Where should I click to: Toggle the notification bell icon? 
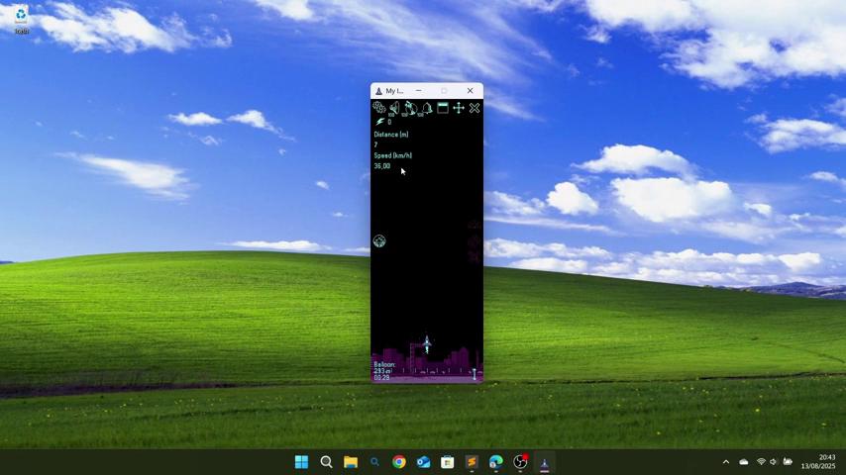pyautogui.click(x=426, y=108)
